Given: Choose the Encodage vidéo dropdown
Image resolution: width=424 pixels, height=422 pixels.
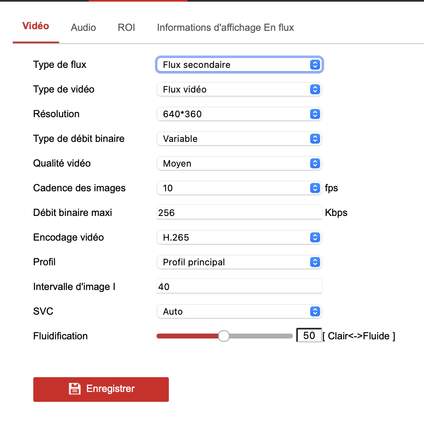Looking at the screenshot, I should tap(239, 237).
